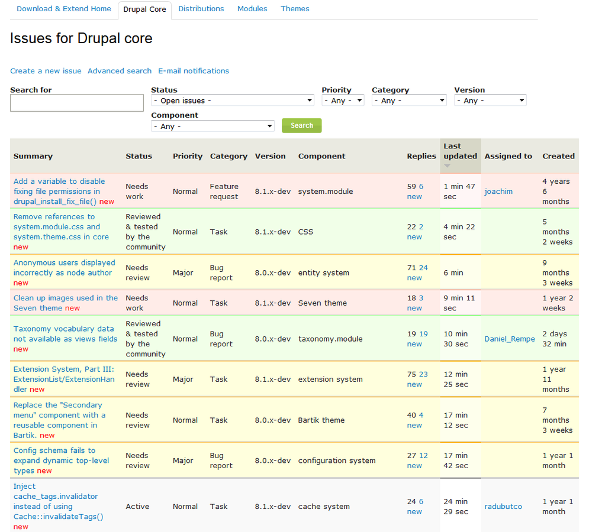Open the Modules tab
This screenshot has width=589, height=532.
[x=252, y=9]
